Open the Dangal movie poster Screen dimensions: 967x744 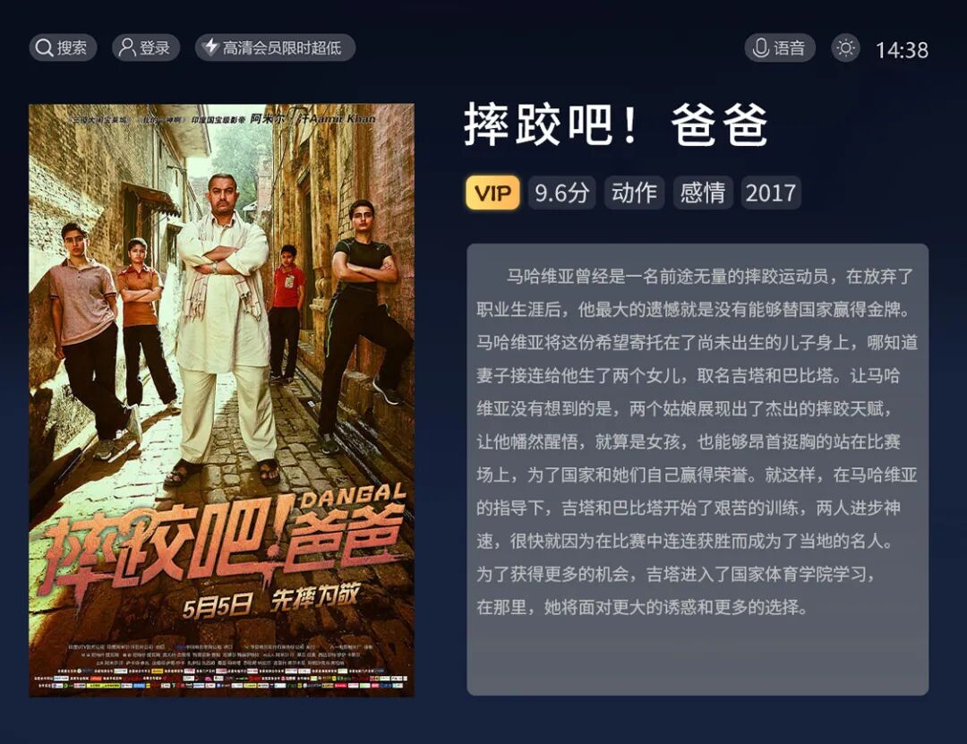pyautogui.click(x=221, y=400)
